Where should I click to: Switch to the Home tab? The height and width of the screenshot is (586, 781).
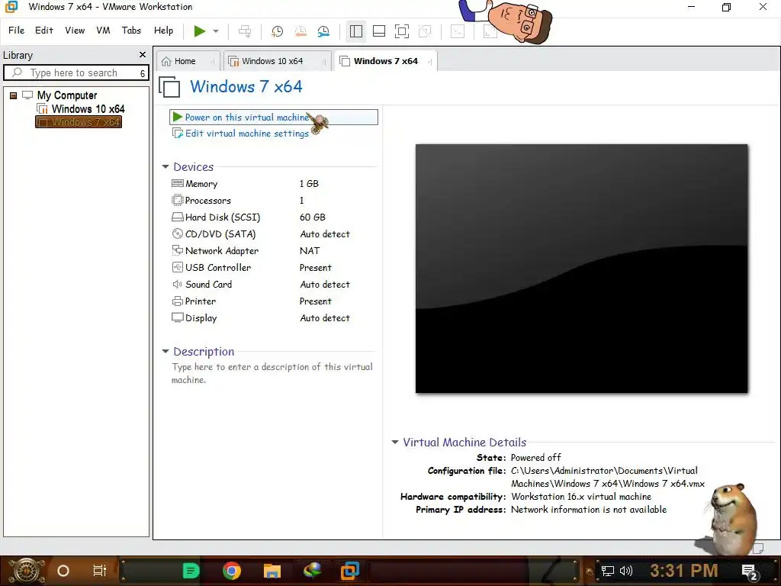click(188, 61)
